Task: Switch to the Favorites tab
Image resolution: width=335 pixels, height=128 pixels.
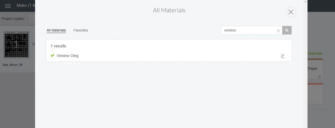Action: pyautogui.click(x=80, y=30)
